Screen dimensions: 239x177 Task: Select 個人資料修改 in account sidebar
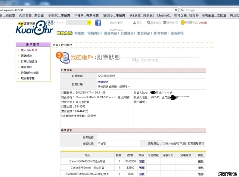[x=29, y=50]
